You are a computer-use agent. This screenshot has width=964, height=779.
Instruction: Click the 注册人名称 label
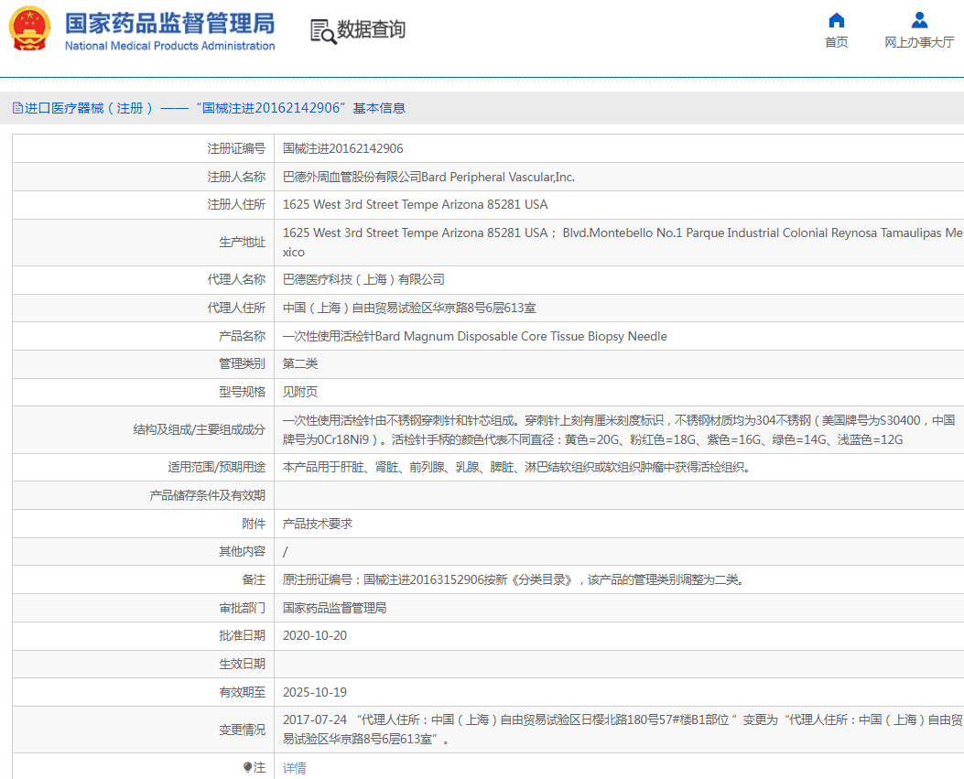(236, 177)
